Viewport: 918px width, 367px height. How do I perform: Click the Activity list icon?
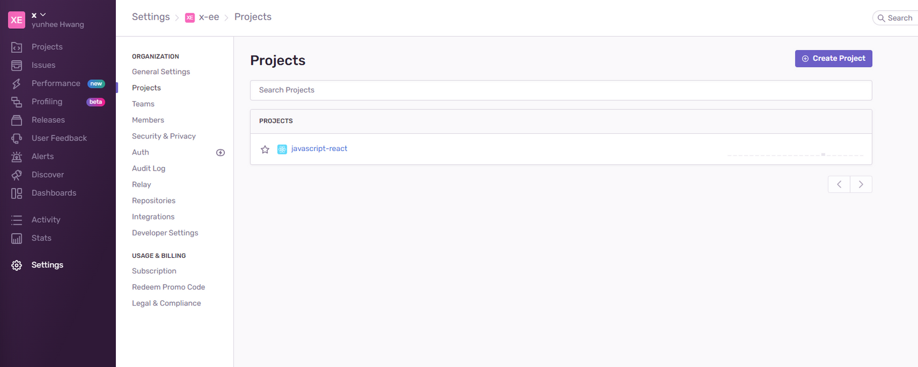point(17,220)
